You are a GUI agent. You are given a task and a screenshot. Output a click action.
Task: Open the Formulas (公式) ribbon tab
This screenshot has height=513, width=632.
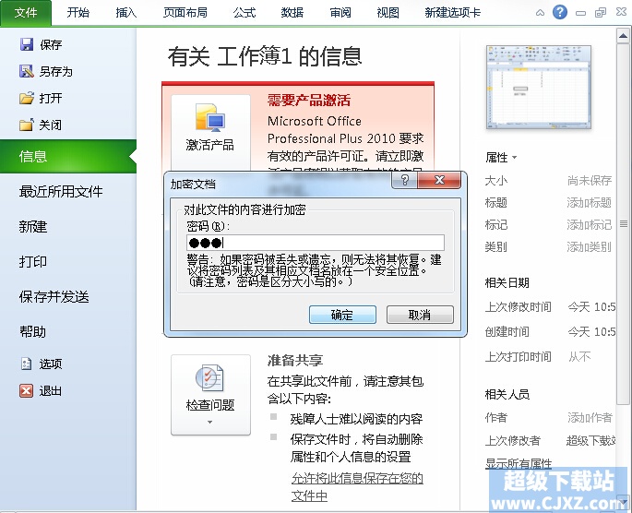(x=244, y=13)
